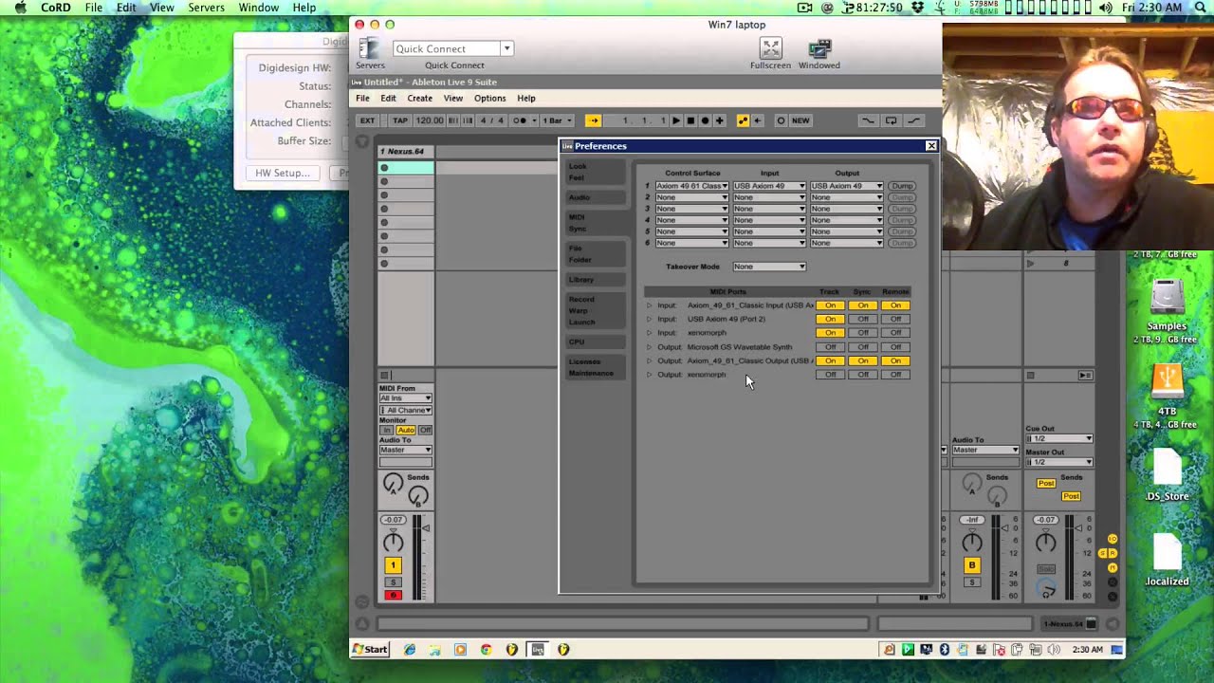Open Windows Media Player from taskbar

click(x=460, y=650)
